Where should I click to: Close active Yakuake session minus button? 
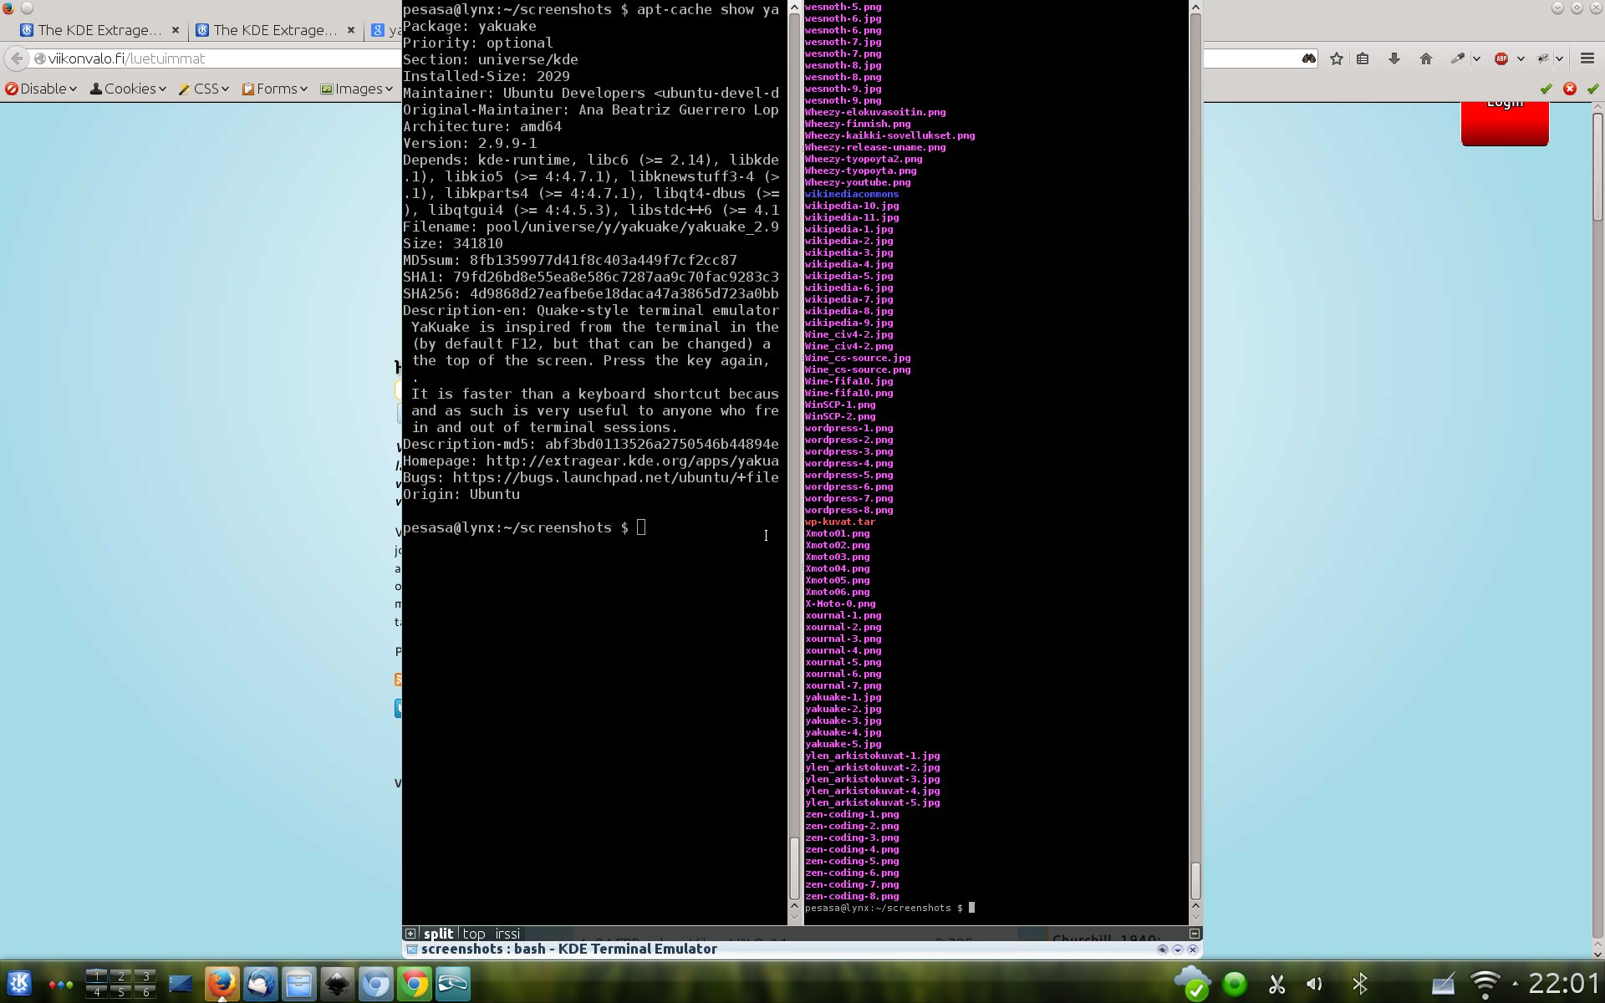pyautogui.click(x=1195, y=934)
